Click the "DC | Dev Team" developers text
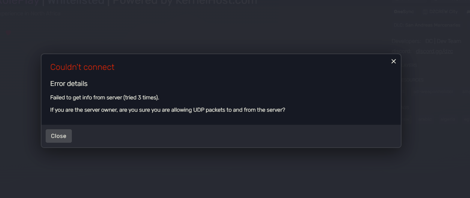470x198 pixels. (x=443, y=41)
